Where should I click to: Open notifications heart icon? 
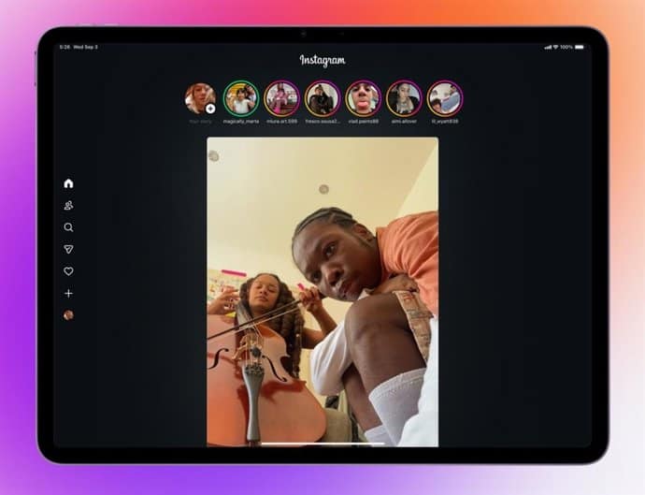coord(68,271)
